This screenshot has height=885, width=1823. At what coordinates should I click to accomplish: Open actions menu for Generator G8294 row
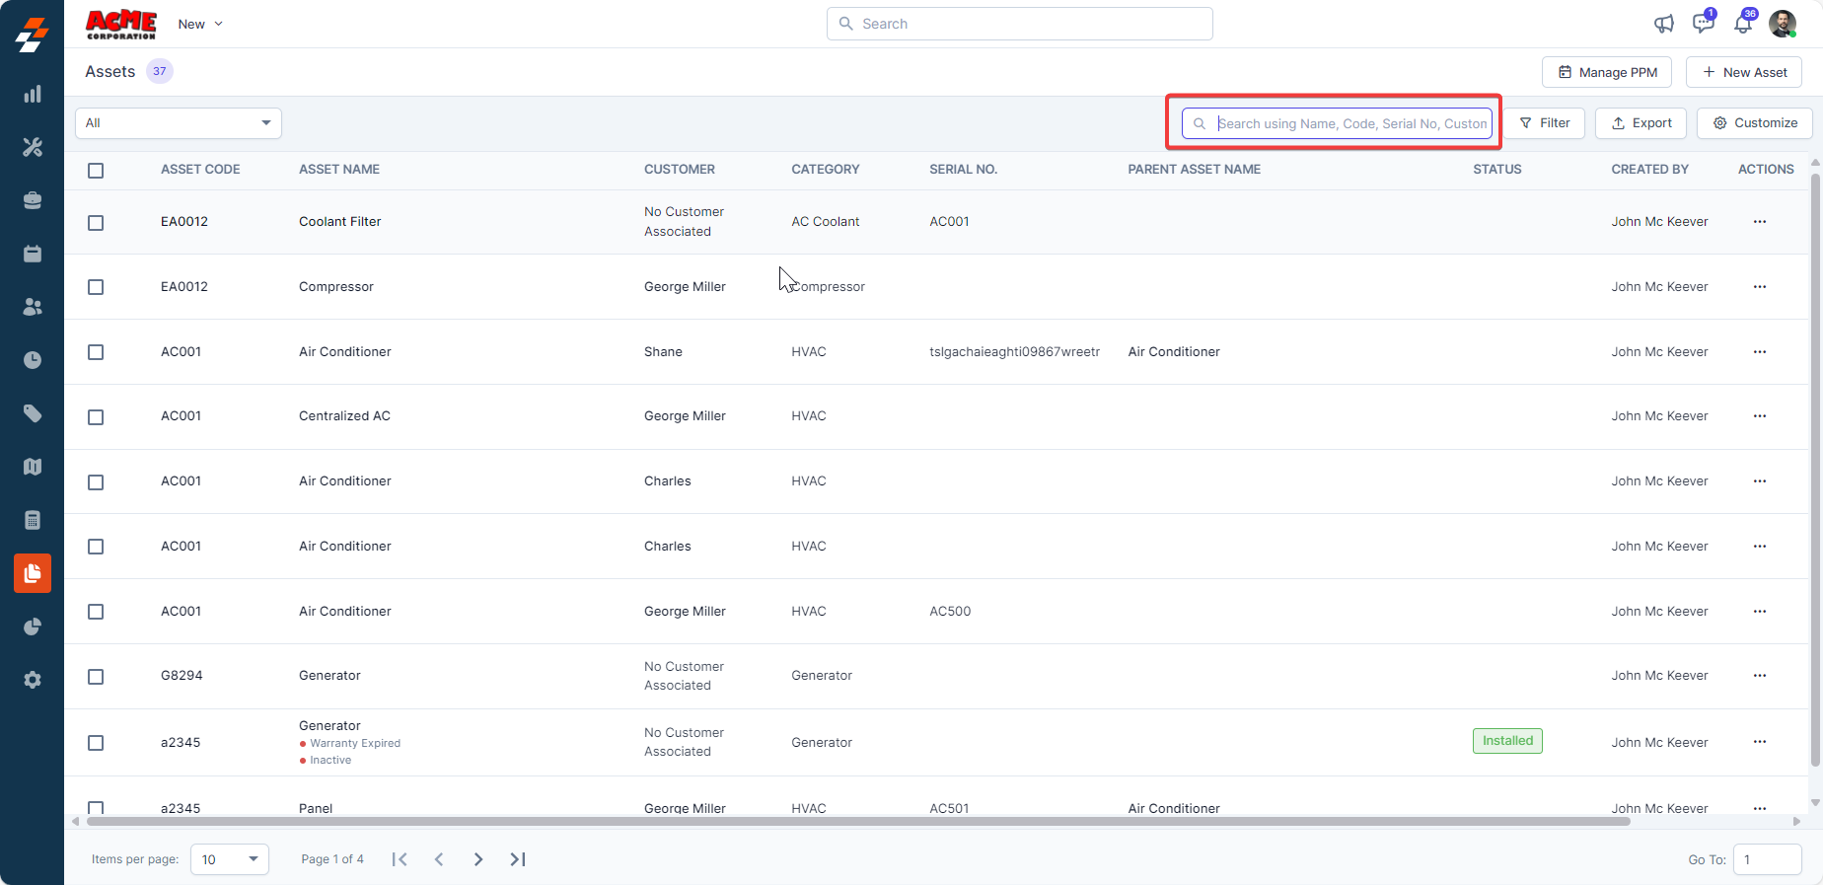click(x=1759, y=676)
